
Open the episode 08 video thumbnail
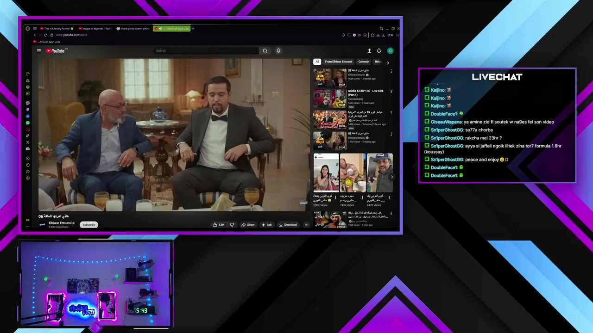point(330,141)
